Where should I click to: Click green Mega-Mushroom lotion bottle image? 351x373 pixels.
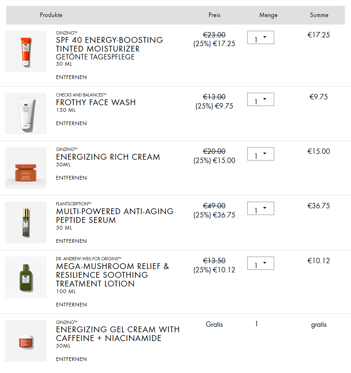coord(26,277)
